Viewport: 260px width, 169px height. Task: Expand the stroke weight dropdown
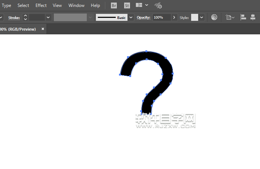[48, 17]
